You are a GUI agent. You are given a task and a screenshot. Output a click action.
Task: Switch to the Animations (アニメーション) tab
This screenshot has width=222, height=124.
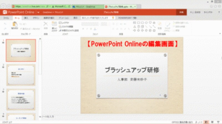coord(64,18)
